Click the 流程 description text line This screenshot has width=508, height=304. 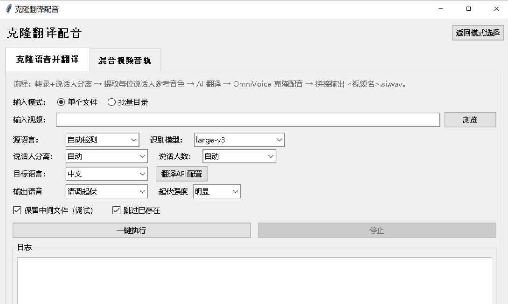(x=210, y=84)
